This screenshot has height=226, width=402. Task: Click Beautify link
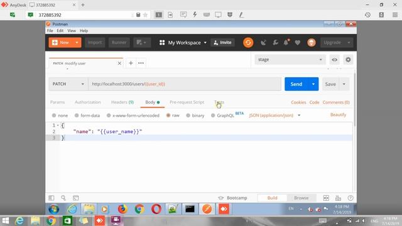(338, 114)
